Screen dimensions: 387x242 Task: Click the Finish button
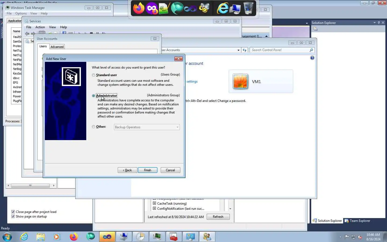(148, 170)
